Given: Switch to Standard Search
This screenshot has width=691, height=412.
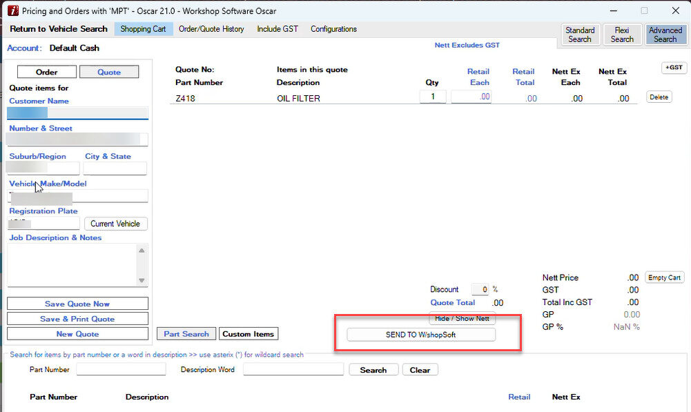Looking at the screenshot, I should click(580, 35).
